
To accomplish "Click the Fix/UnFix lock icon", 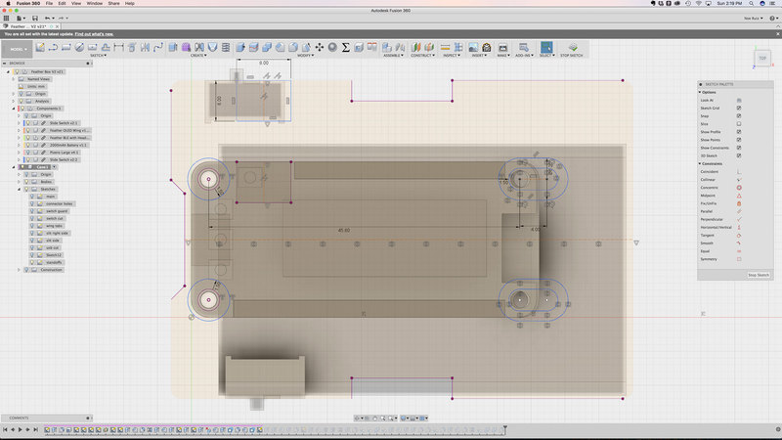I will click(x=739, y=202).
